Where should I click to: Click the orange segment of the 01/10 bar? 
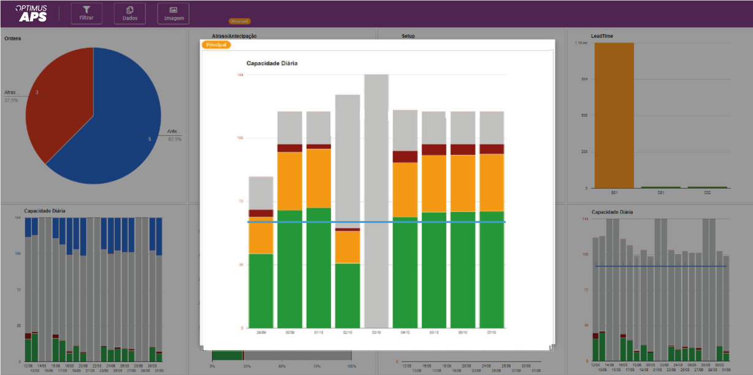pos(319,178)
